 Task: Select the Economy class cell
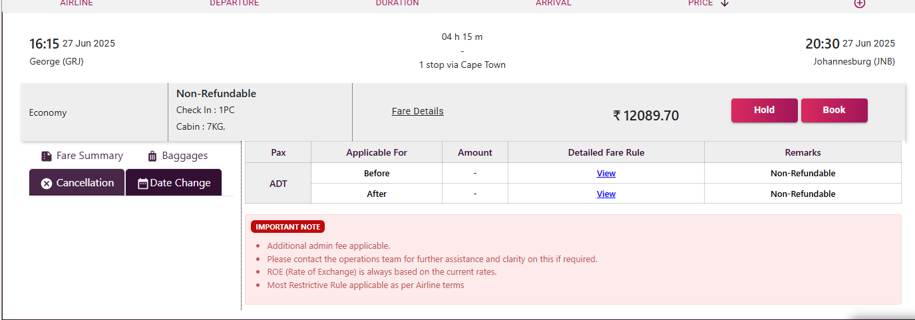[48, 113]
